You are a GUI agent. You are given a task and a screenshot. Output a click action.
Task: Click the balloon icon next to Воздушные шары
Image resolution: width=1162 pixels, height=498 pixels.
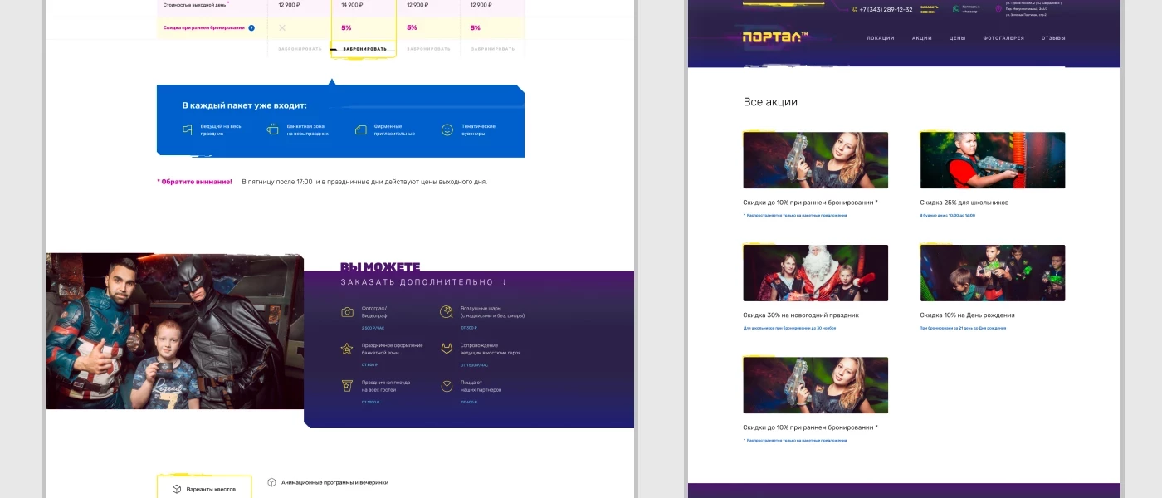tap(446, 312)
